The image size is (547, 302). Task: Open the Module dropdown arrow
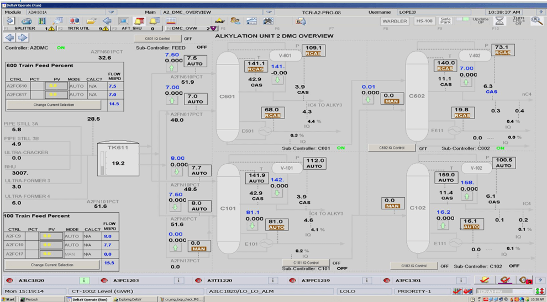(x=111, y=12)
